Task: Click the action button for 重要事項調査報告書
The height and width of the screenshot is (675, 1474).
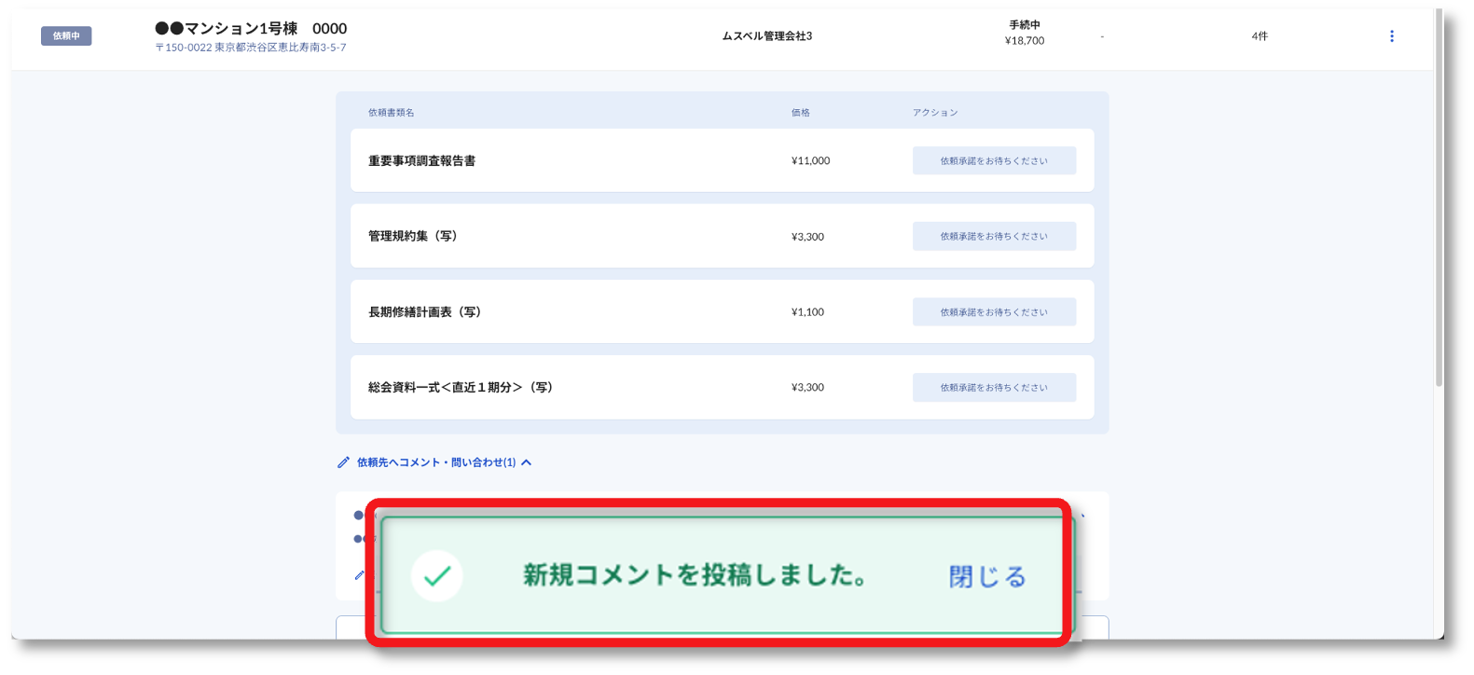Action: [x=993, y=160]
